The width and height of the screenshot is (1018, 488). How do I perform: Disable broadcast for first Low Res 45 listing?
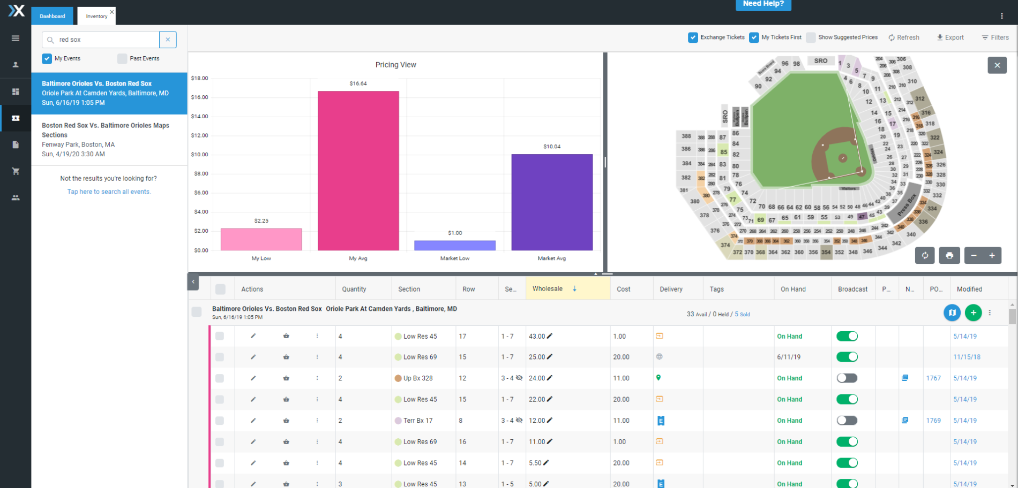(x=847, y=336)
